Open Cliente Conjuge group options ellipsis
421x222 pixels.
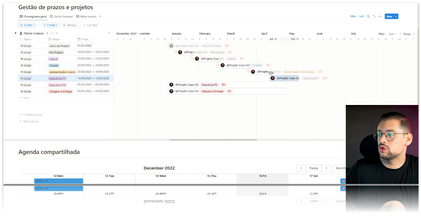coord(52,33)
